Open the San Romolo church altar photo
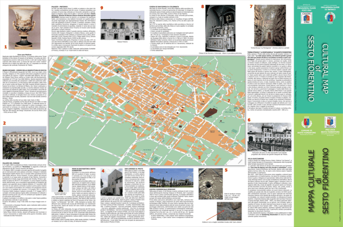 click(x=220, y=28)
